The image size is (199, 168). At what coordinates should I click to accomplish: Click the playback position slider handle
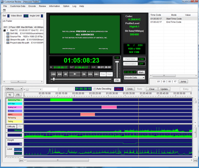54,79
